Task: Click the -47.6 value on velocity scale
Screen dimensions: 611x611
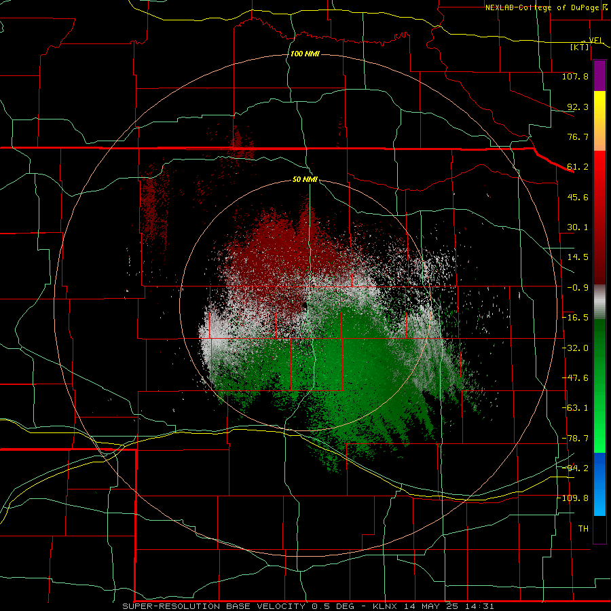Action: 575,378
